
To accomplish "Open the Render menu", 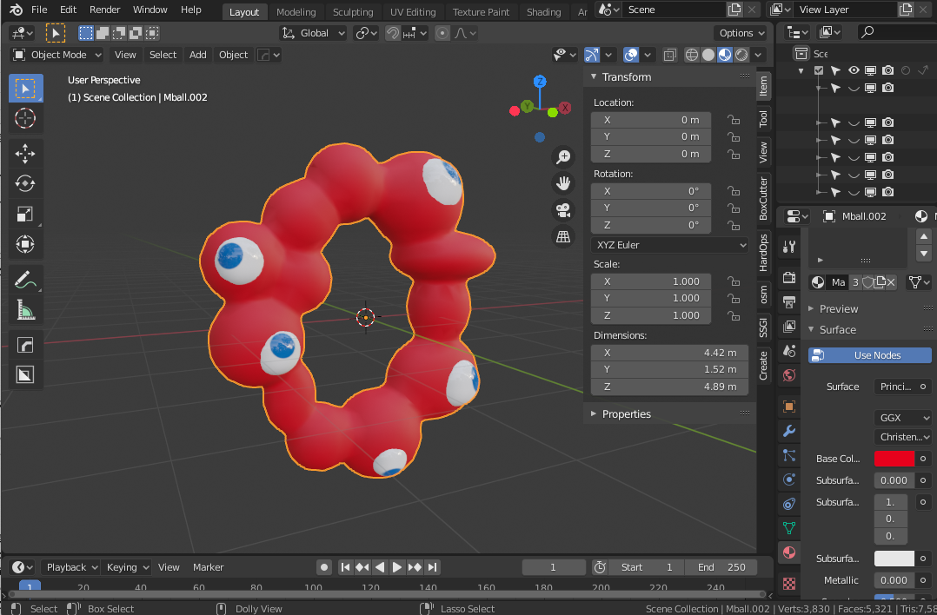I will 104,10.
